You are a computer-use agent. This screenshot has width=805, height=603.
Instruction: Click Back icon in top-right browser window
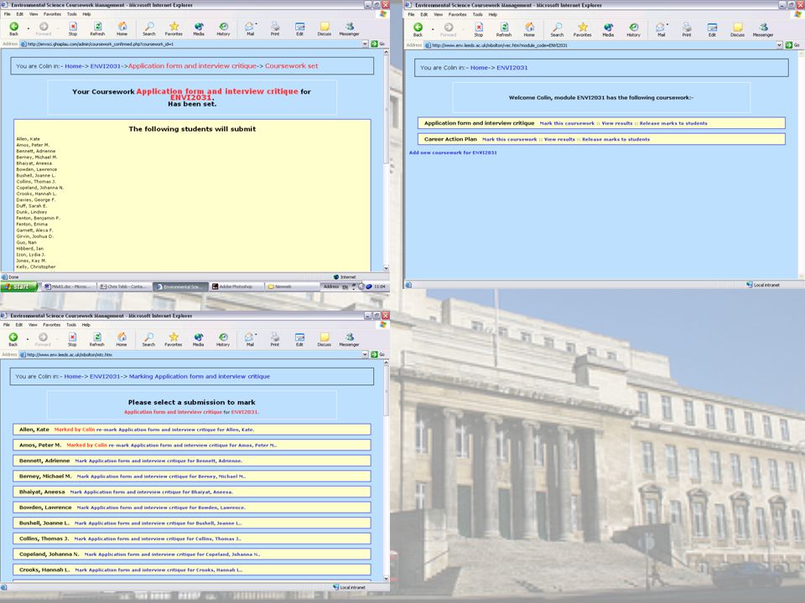418,30
